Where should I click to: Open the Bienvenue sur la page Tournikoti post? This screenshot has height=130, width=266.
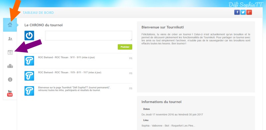[x=74, y=89]
